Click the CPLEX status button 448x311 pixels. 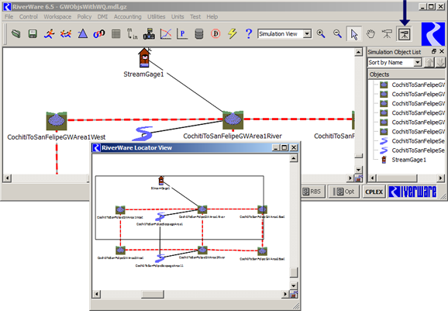coord(374,192)
